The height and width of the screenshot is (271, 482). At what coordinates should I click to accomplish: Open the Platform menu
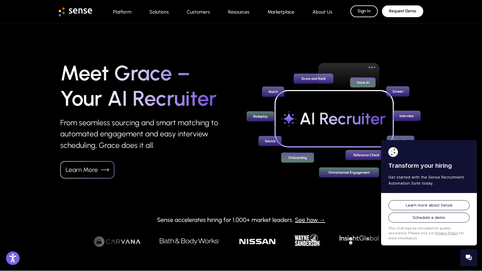[x=122, y=12]
